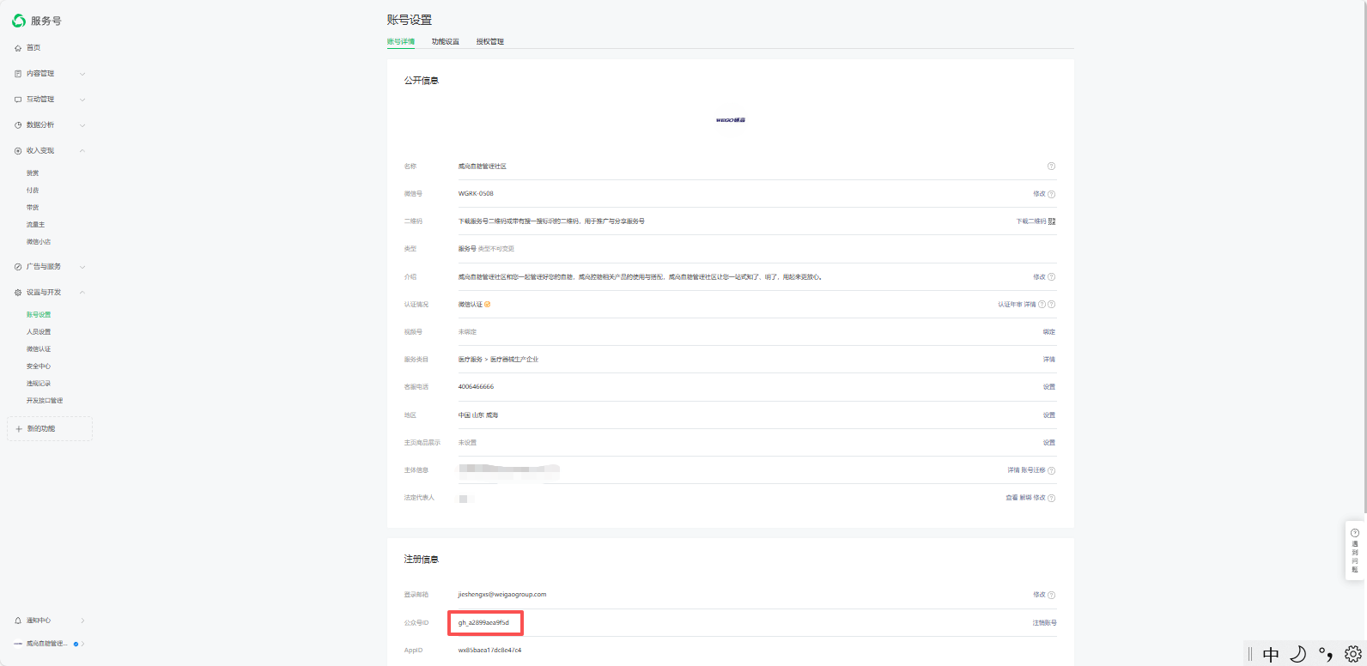Expand the 数据分析 chevron

tap(82, 125)
